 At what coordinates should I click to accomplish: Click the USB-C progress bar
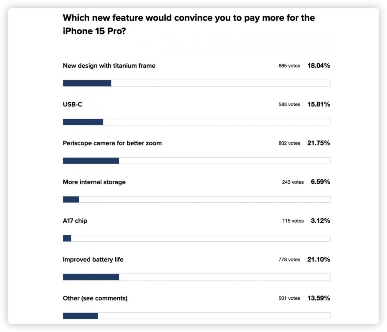click(x=196, y=122)
